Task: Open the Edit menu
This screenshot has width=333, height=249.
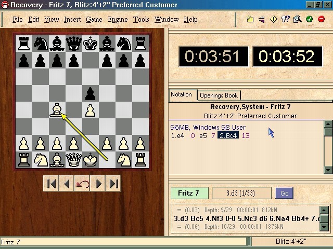Action: pyautogui.click(x=33, y=20)
